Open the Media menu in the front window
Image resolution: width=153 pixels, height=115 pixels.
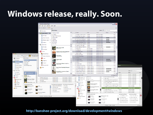[40, 26]
